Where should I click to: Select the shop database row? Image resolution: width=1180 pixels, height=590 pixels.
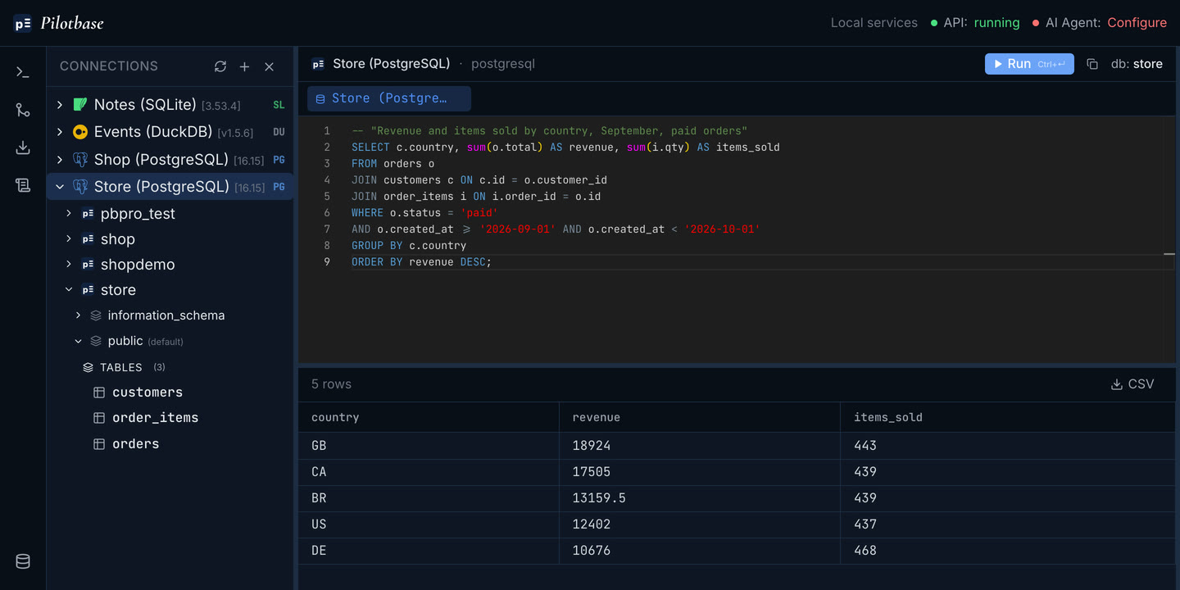[x=170, y=239]
